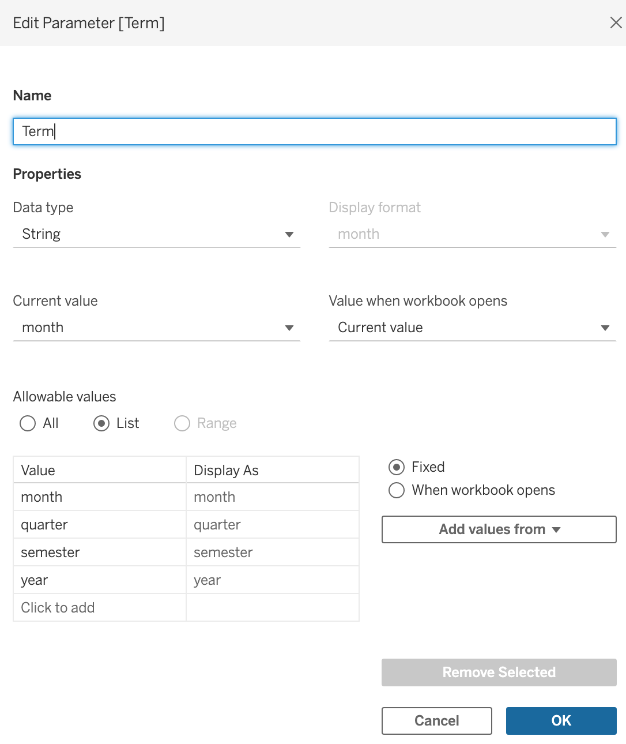This screenshot has width=626, height=744.
Task: Close the Edit Parameter dialog
Action: coord(616,22)
